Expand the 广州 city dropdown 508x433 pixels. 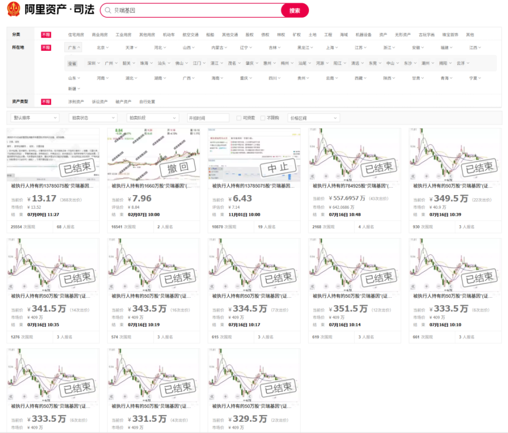(111, 63)
